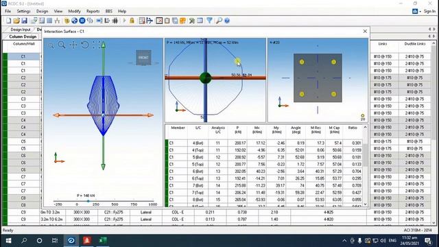Open the Modify menu
The width and height of the screenshot is (439, 247).
(75, 11)
